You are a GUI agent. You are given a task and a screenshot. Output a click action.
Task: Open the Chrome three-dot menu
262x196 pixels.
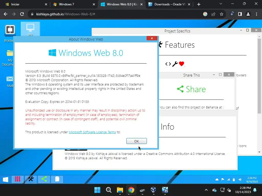click(x=256, y=14)
